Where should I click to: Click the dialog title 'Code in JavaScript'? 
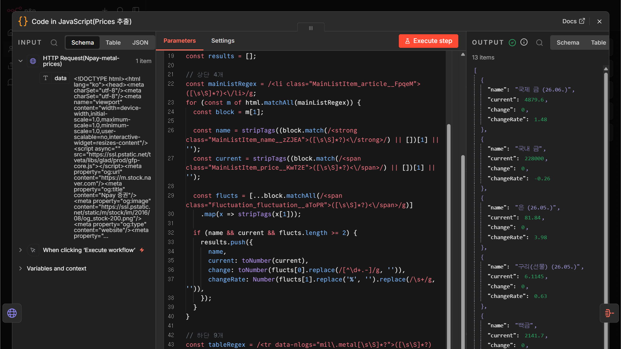[x=82, y=21]
